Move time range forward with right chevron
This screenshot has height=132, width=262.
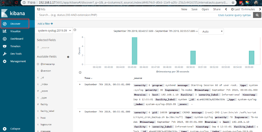coord(260,9)
